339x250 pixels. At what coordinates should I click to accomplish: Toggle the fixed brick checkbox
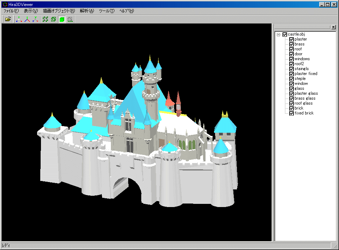[x=291, y=113]
